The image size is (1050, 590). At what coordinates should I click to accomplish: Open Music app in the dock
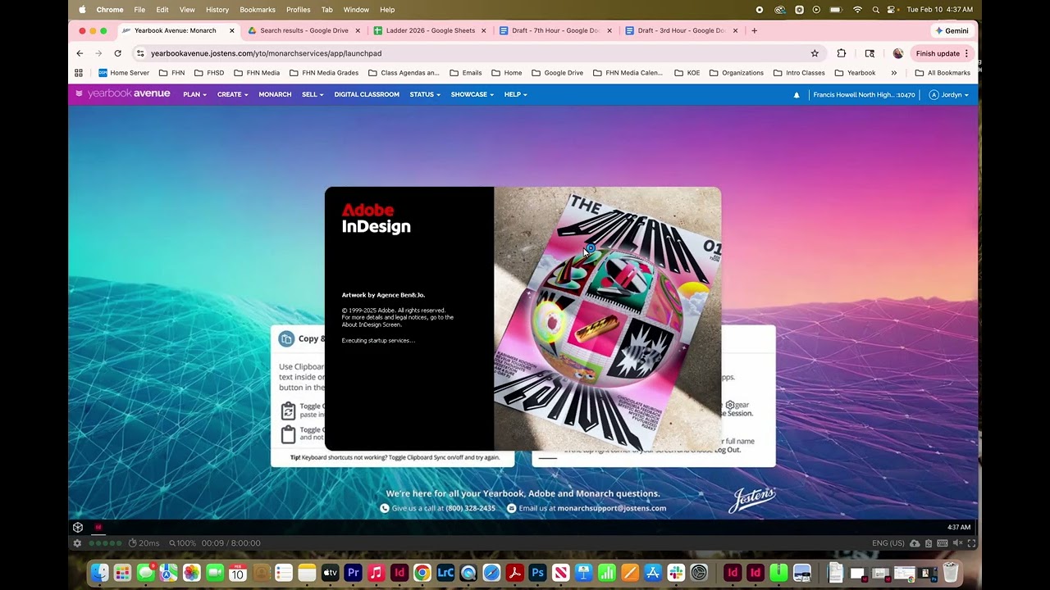click(377, 573)
